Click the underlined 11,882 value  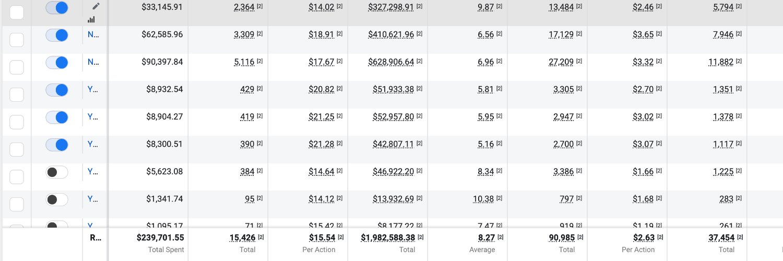pos(721,62)
